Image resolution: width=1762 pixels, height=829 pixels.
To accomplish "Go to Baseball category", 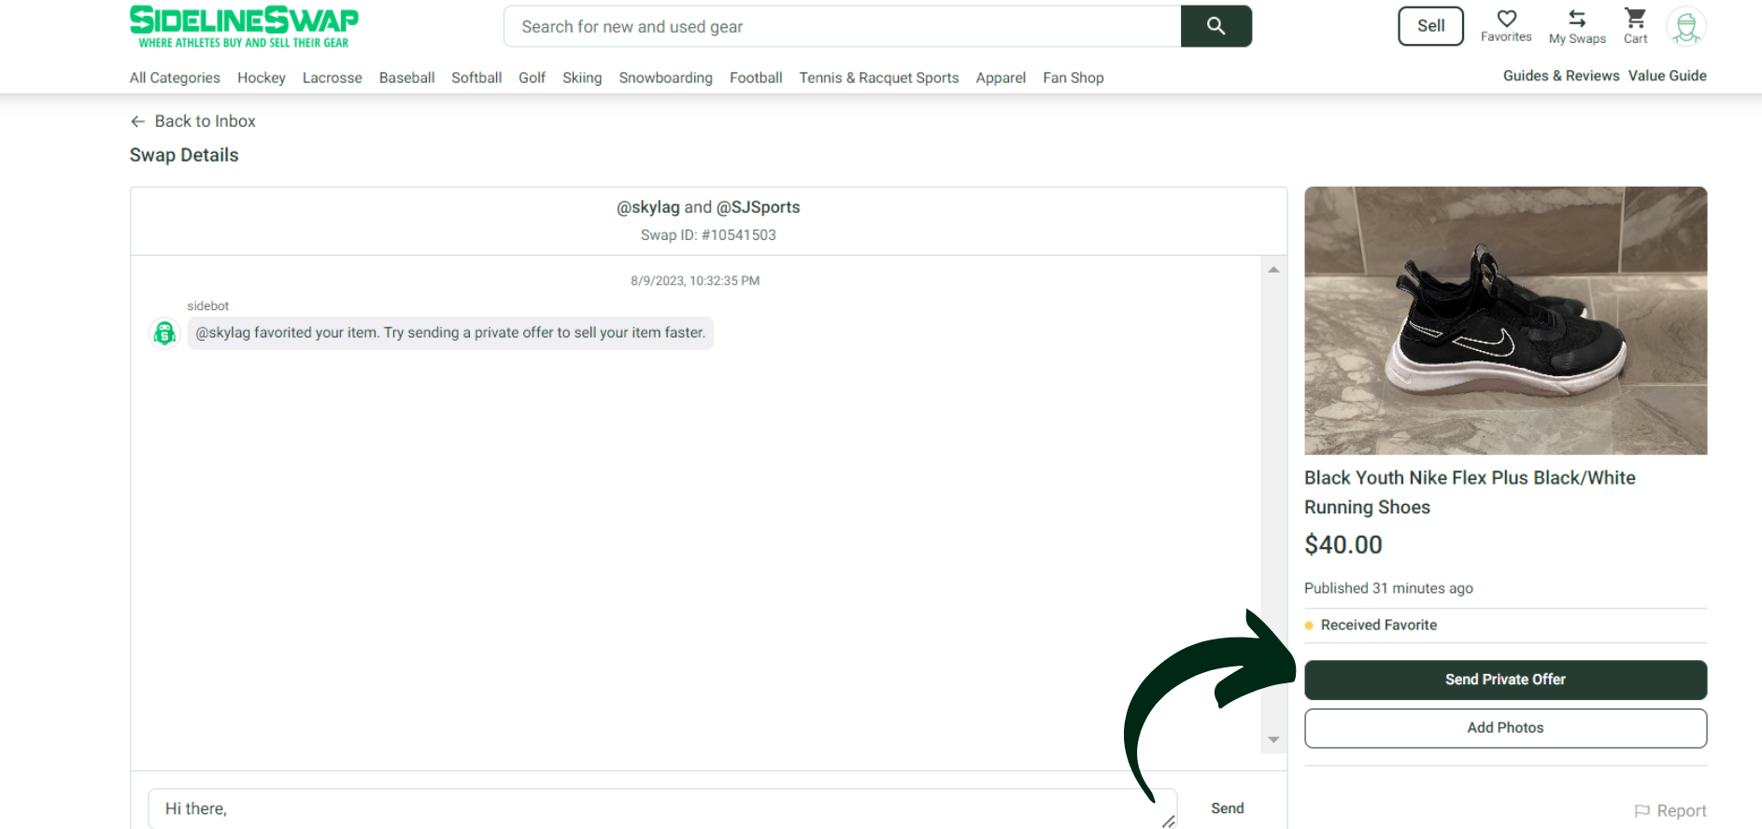I will click(x=406, y=77).
